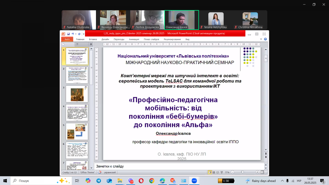
Task: Click the Redo/Repeat icon in quick access toolbar
Action: point(79,34)
